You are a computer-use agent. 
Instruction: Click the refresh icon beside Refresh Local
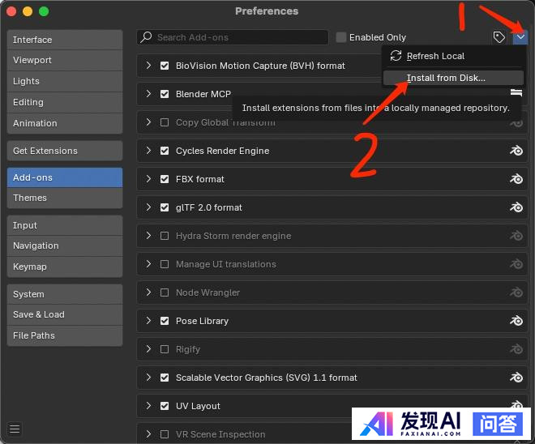[396, 56]
